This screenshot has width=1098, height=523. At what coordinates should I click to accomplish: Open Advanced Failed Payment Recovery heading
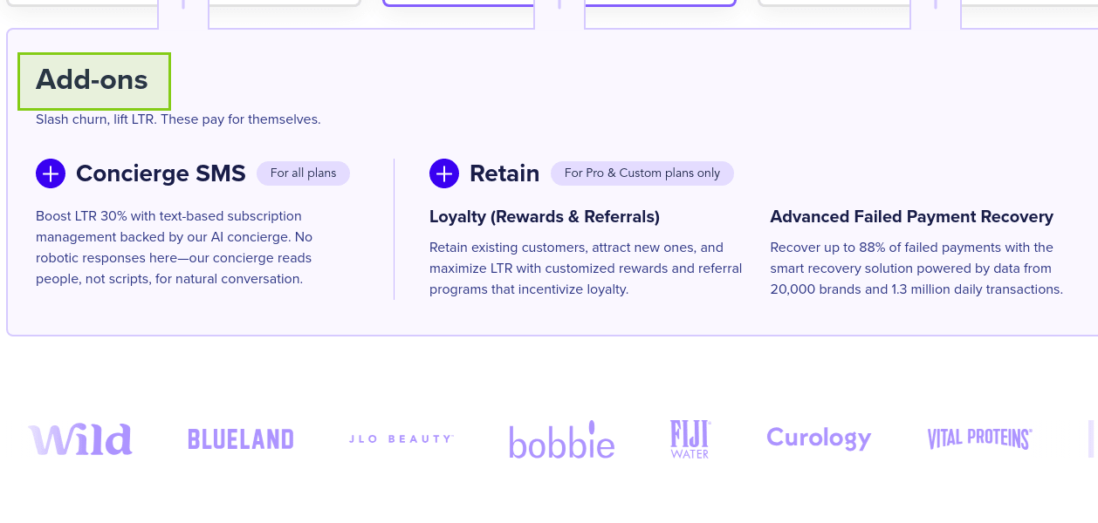pyautogui.click(x=911, y=217)
